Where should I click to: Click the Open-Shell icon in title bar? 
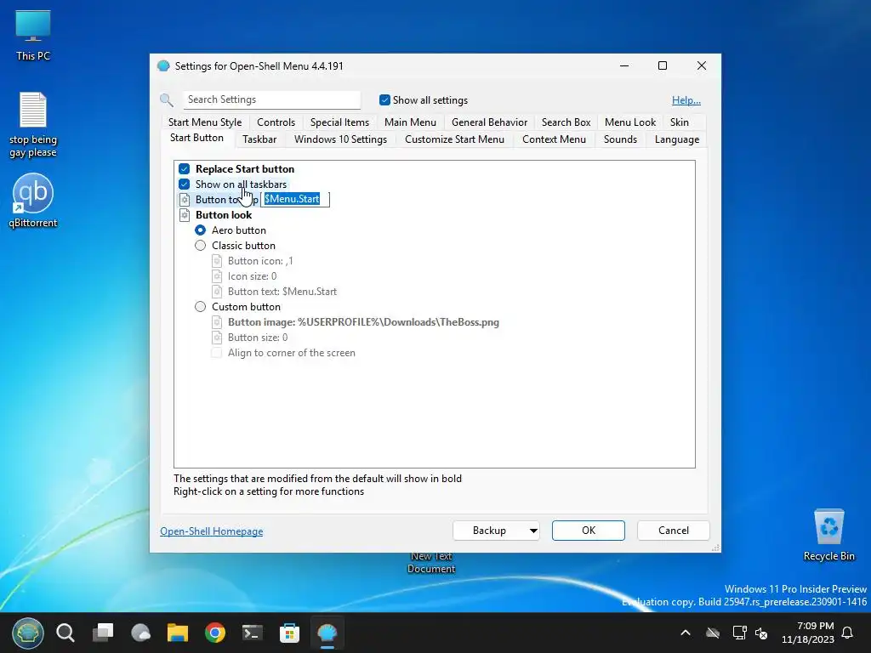(163, 66)
